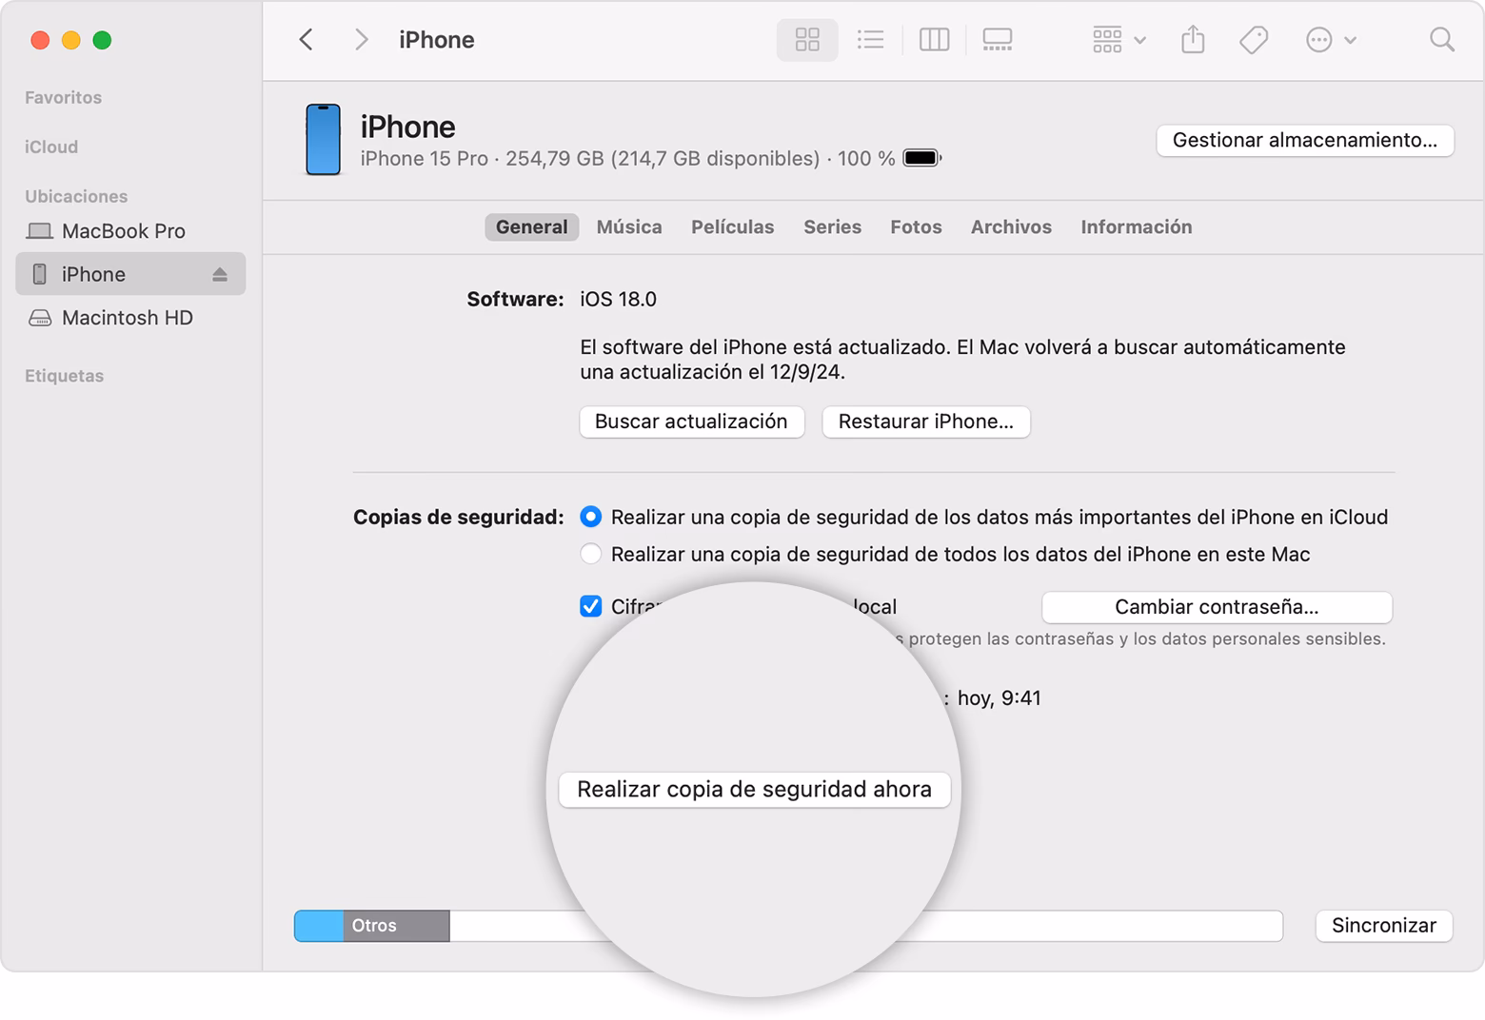The width and height of the screenshot is (1485, 1020).
Task: Click the iOS 18.0 software version text
Action: click(x=618, y=300)
